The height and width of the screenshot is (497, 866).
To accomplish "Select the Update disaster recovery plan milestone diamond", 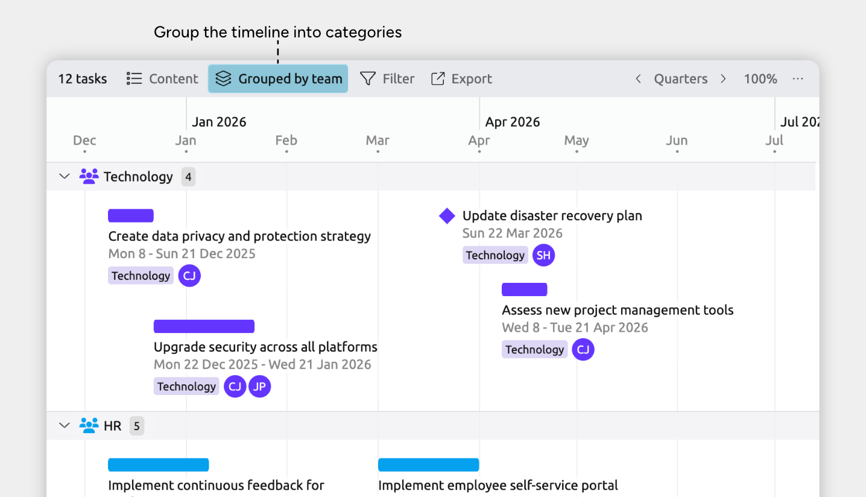I will pos(447,216).
